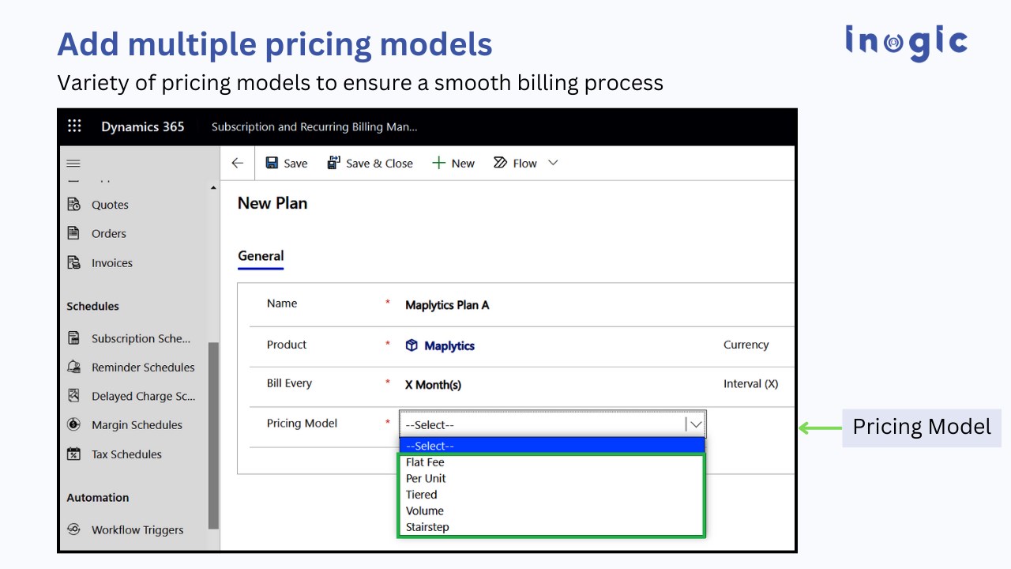Click the Name field Maplytics Plan A
Image resolution: width=1011 pixels, height=569 pixels.
click(447, 305)
